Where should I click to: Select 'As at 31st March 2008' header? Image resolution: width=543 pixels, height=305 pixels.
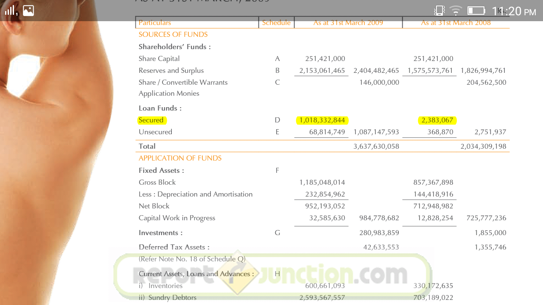(456, 22)
